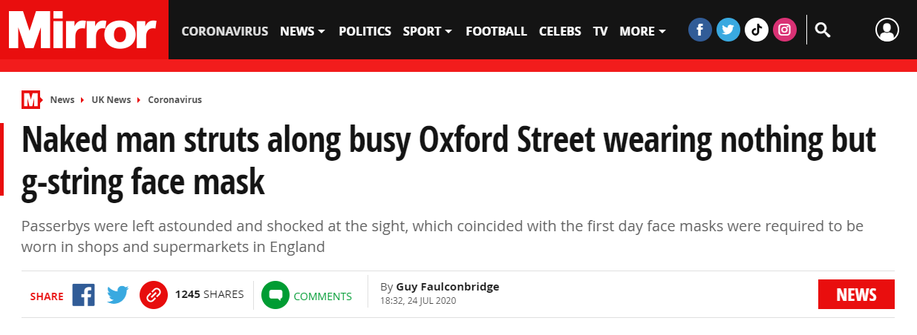Click author name Guy Faulconbridge
This screenshot has width=917, height=335.
pyautogui.click(x=448, y=287)
